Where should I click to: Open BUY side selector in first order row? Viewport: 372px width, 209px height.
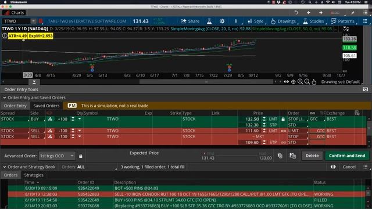point(38,119)
